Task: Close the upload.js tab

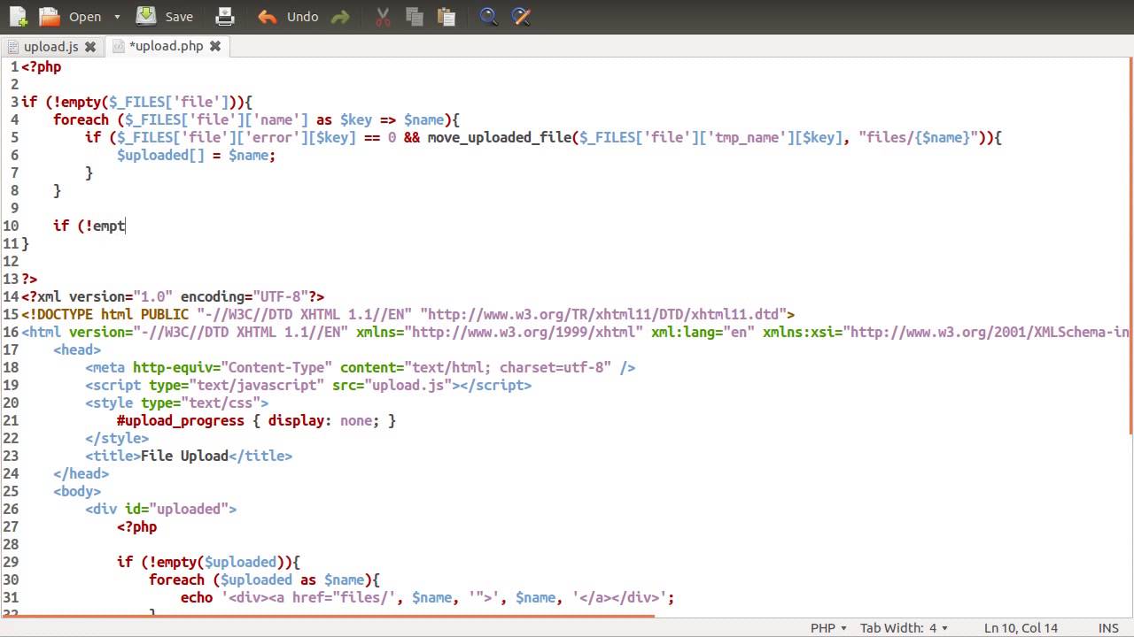Action: (x=90, y=46)
